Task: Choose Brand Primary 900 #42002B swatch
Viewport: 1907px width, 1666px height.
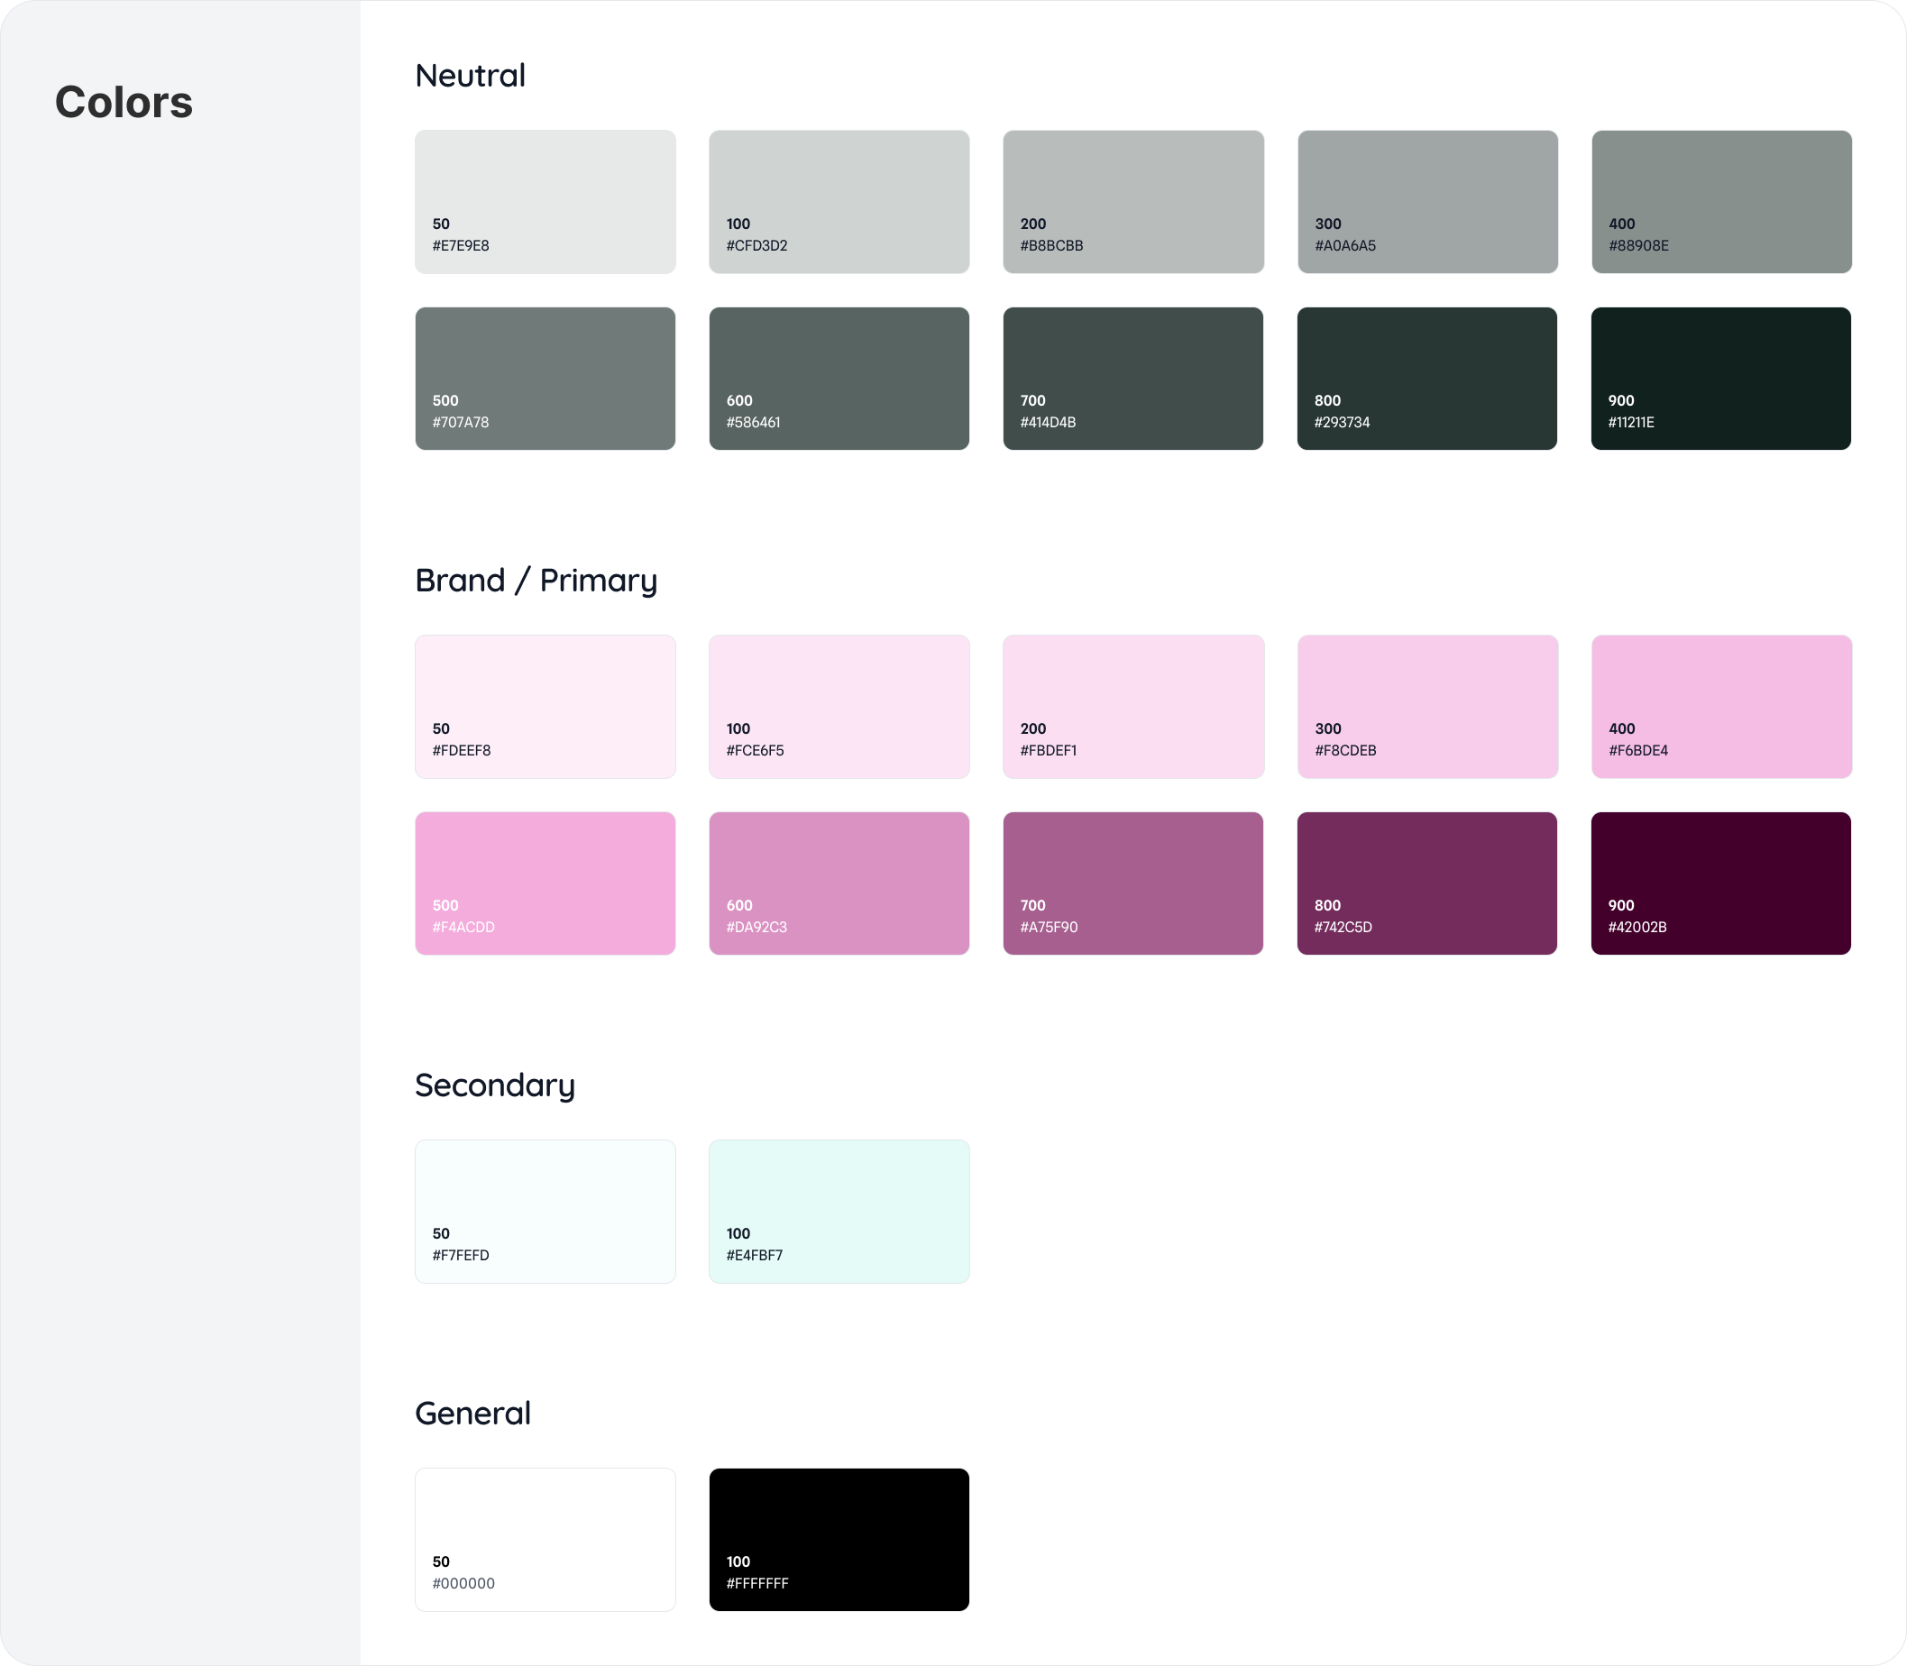Action: click(1720, 883)
